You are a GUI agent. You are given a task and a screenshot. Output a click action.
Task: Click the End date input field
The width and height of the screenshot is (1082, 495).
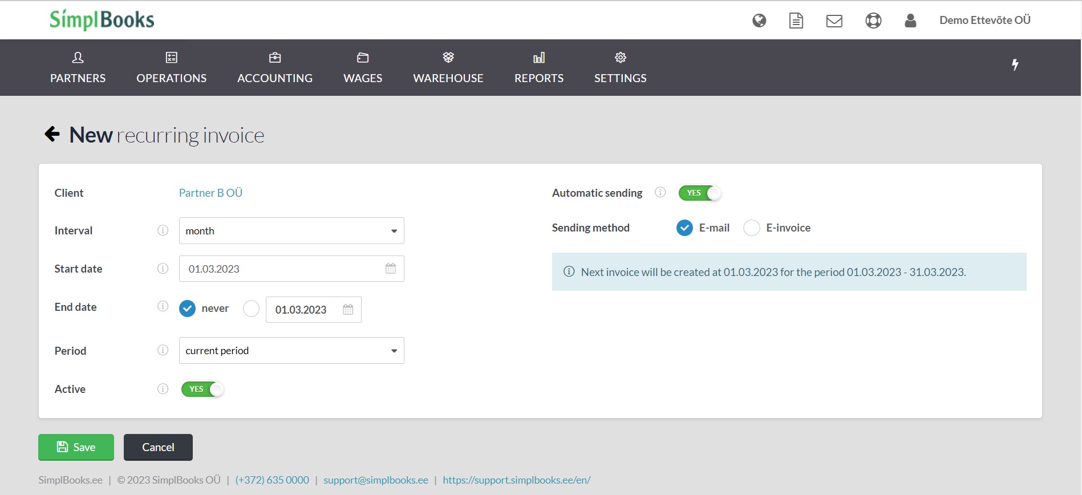pyautogui.click(x=314, y=309)
